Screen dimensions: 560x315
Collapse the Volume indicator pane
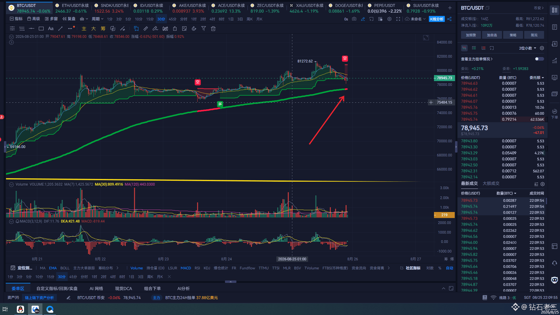point(11,184)
